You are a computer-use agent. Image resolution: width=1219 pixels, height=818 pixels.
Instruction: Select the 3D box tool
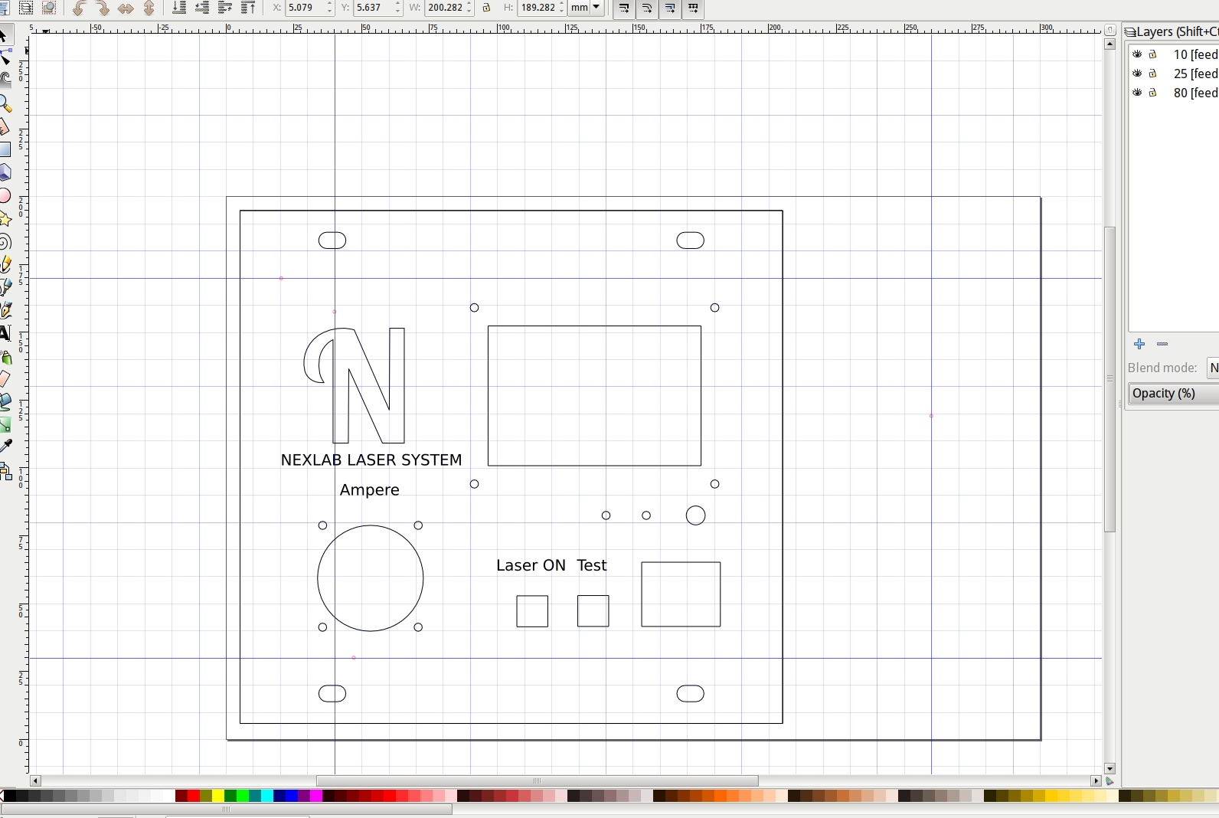pos(5,172)
